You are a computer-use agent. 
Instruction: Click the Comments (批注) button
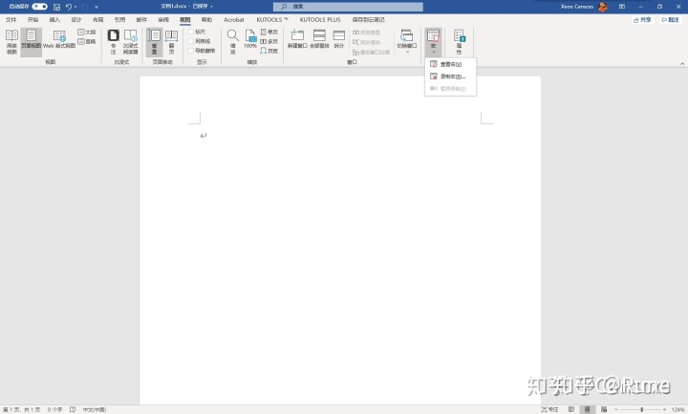(671, 20)
